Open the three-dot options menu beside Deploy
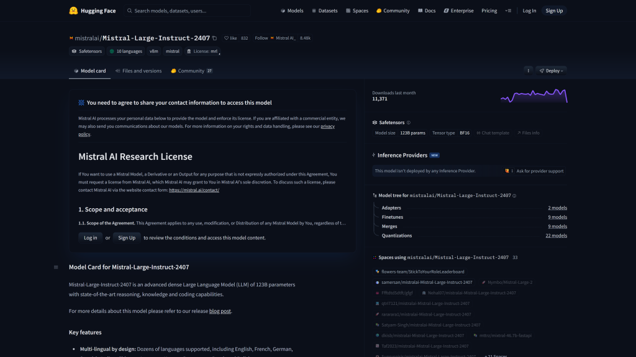 coord(528,71)
